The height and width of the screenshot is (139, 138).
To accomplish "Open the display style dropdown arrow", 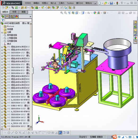I will coord(86,13).
